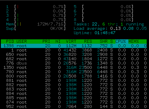Sort by the CPU% column header
Image resolution: width=149 pixels, height=109 pixels.
[x=121, y=41]
